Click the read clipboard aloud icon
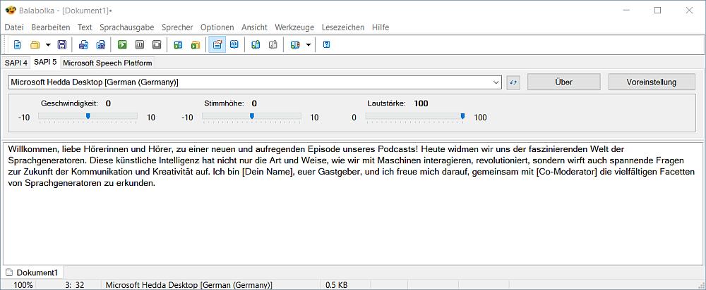This screenshot has height=290, width=706. pyautogui.click(x=178, y=45)
